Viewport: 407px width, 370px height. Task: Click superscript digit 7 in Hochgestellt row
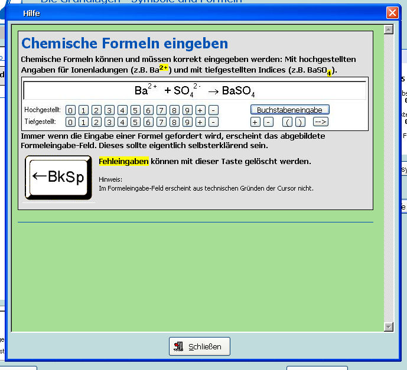coord(161,110)
